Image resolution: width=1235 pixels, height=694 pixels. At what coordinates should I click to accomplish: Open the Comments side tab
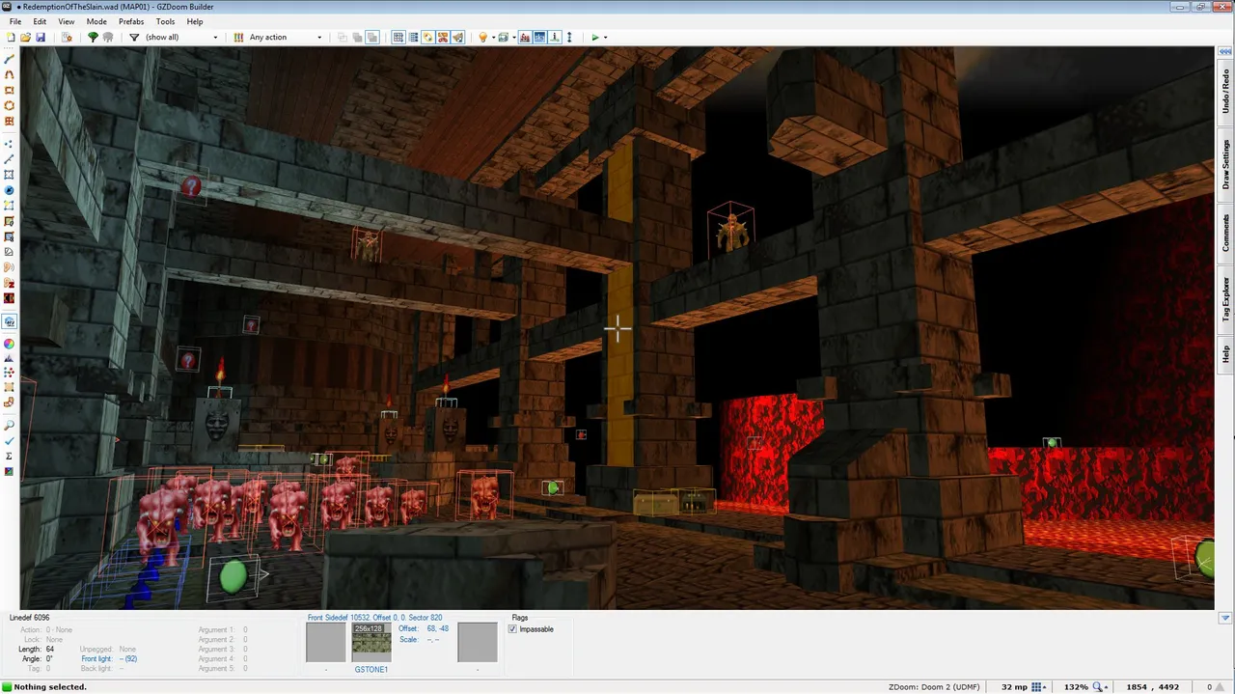tap(1225, 233)
